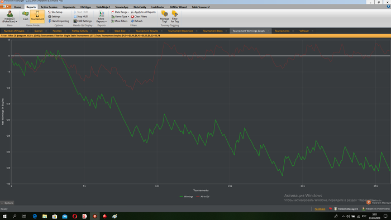Click Stop HUD
This screenshot has width=391, height=220.
point(81,16)
